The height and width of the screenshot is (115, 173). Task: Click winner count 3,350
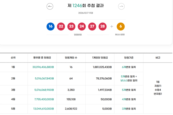tap(71, 90)
